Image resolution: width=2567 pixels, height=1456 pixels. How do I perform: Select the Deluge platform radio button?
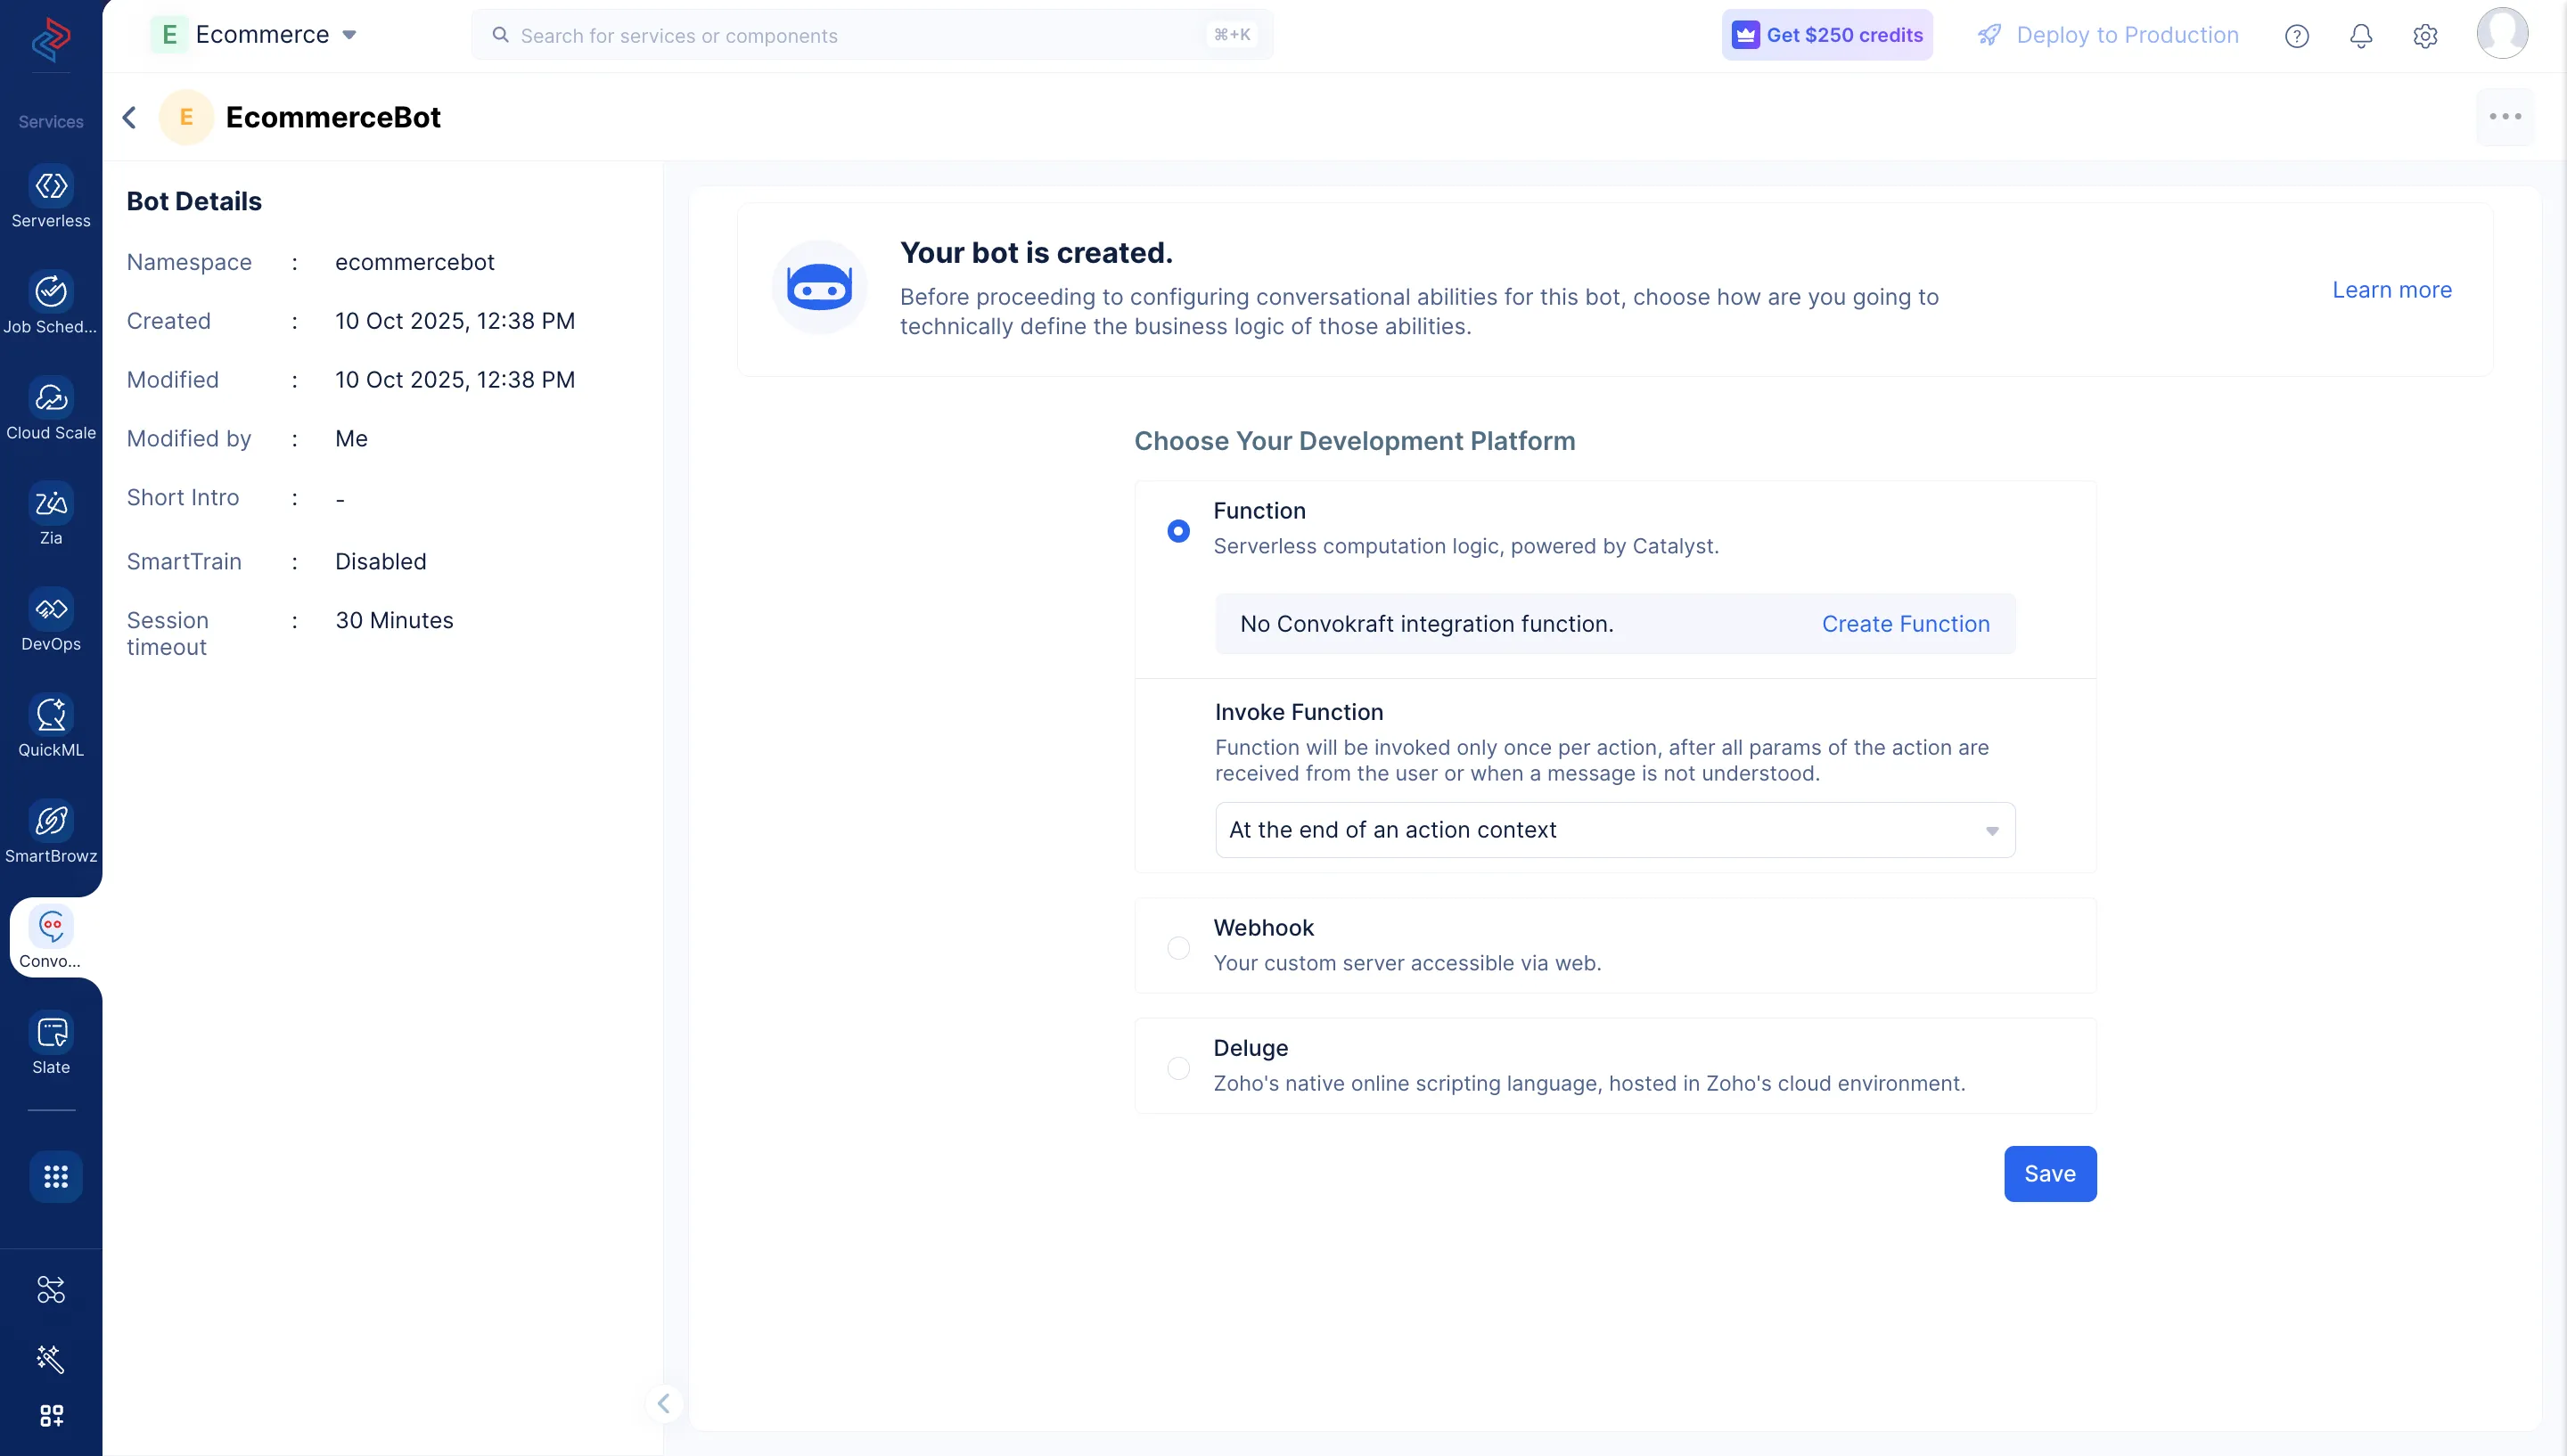tap(1178, 1068)
